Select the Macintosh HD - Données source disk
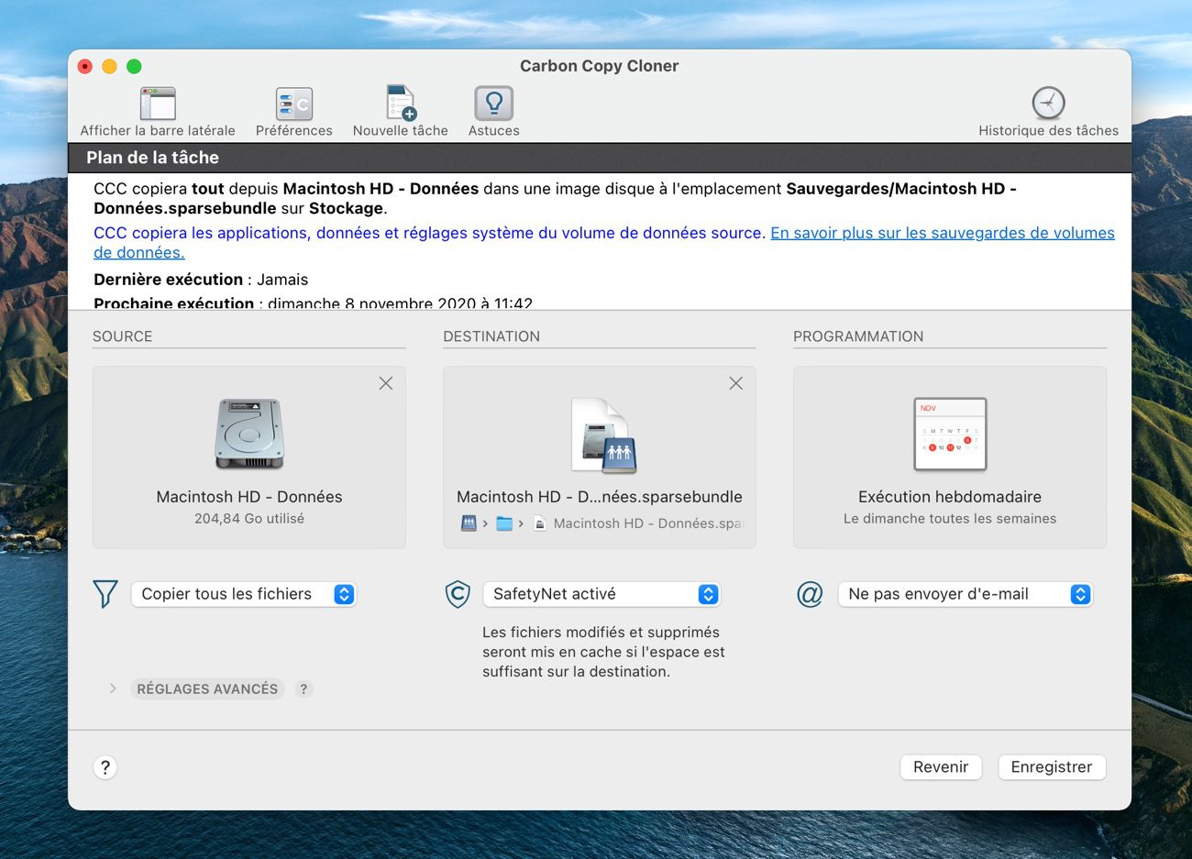Image resolution: width=1192 pixels, height=859 pixels. coord(248,449)
